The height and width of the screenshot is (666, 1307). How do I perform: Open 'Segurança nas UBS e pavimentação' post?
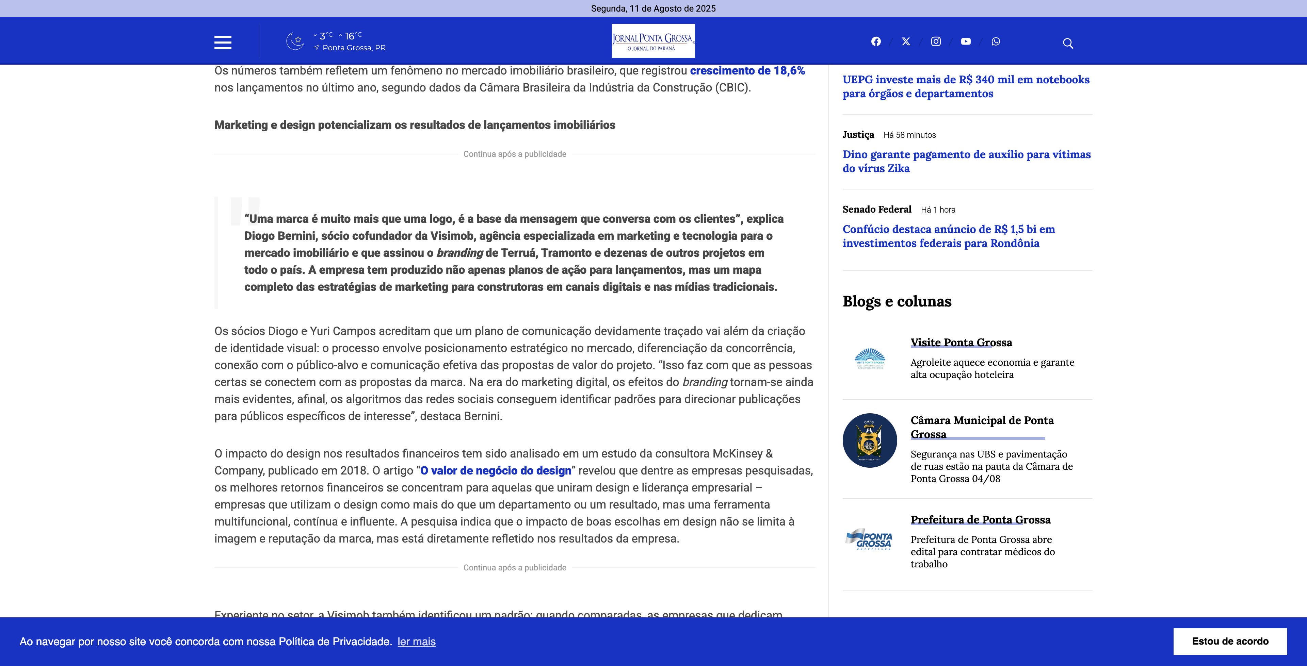[992, 466]
